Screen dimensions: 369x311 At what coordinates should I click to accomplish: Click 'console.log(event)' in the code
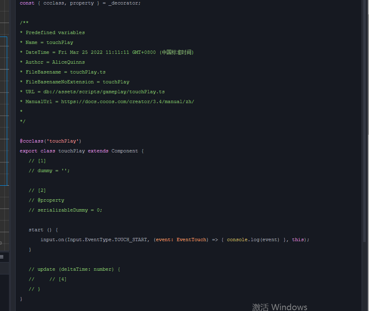(x=253, y=240)
